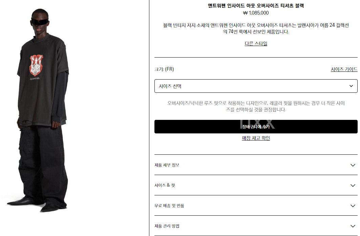
Task: Click chevron icon beside 제품 세부 정보
Action: (353, 165)
